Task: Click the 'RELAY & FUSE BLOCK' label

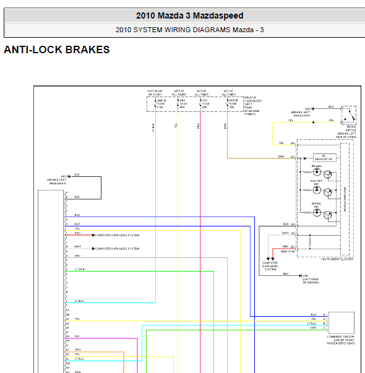Action: (x=253, y=99)
